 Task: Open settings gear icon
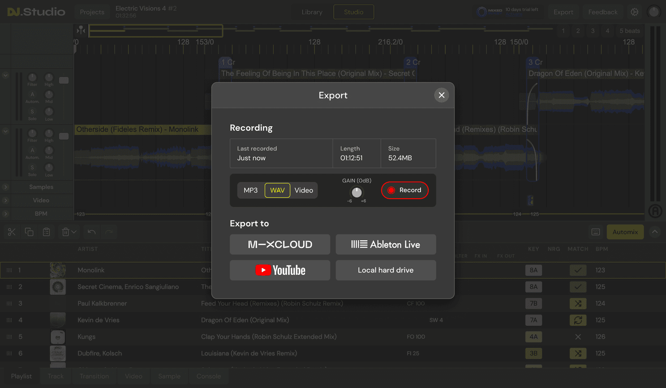click(x=635, y=12)
